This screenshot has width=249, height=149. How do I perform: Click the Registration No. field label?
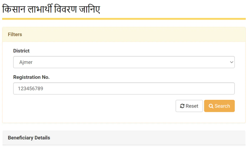[31, 77]
